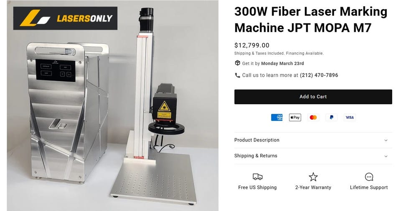Click the Free US Shipping label
The height and width of the screenshot is (211, 401).
point(257,188)
